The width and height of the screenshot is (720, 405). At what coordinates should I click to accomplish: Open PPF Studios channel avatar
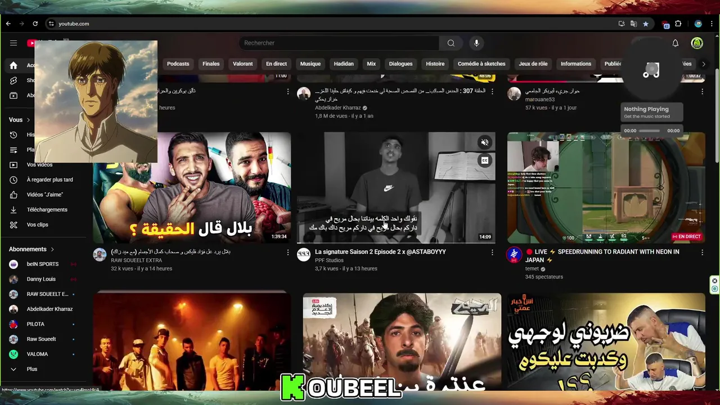click(x=304, y=254)
